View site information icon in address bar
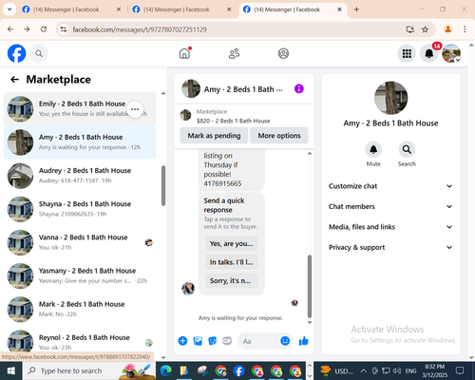Viewport: 475px width, 380px height. click(64, 29)
